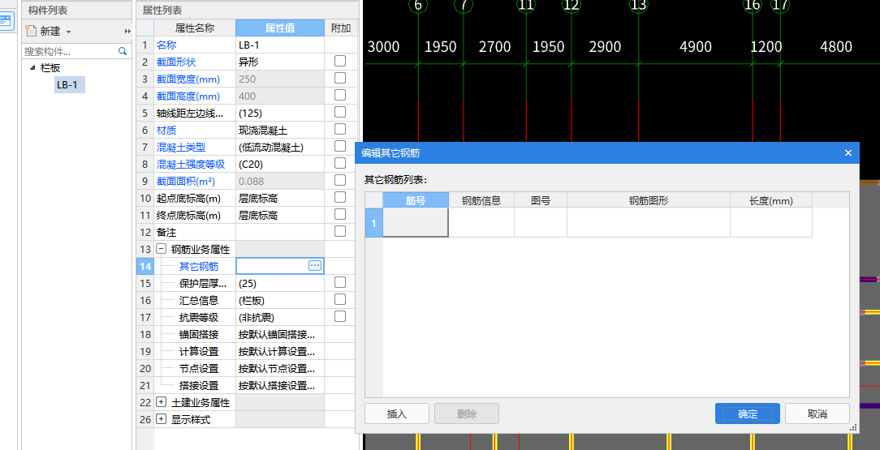This screenshot has width=880, height=450.
Task: Select the LB-1 component in tree
Action: (x=70, y=85)
